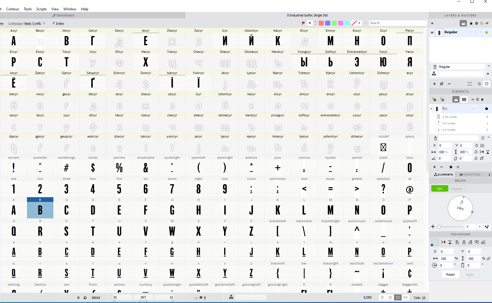Screen dimensions: 492x303
Task: Click the brush calligraphic pen icon
Action: coord(487,227)
